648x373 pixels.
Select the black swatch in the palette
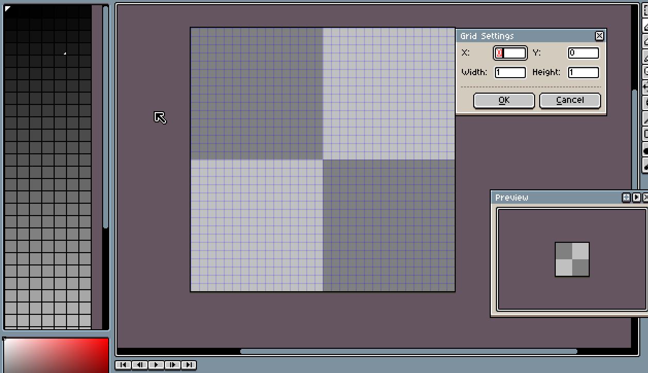coord(10,11)
